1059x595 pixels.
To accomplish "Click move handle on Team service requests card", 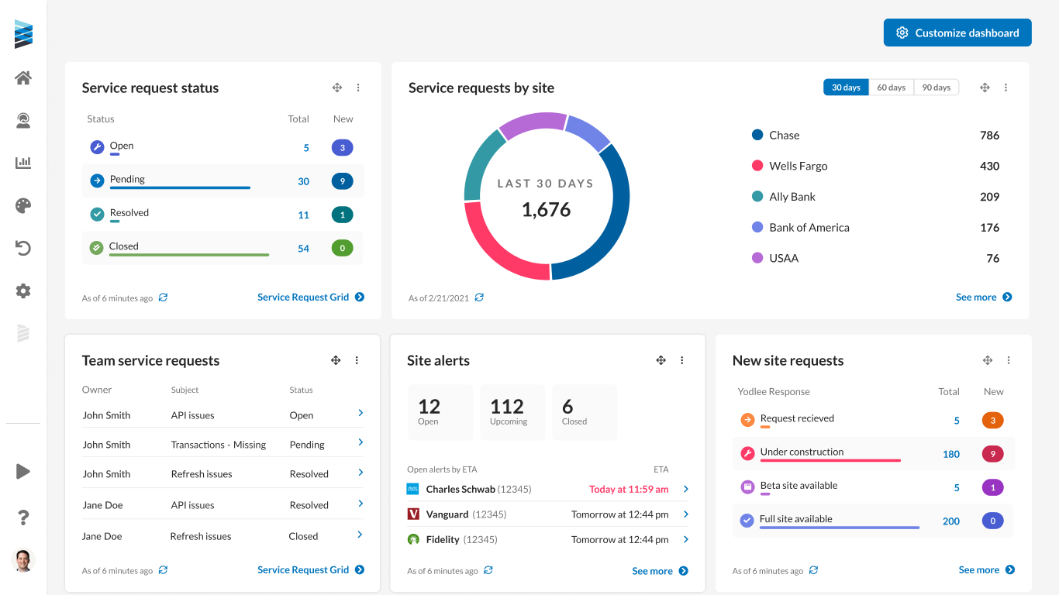I will point(336,360).
